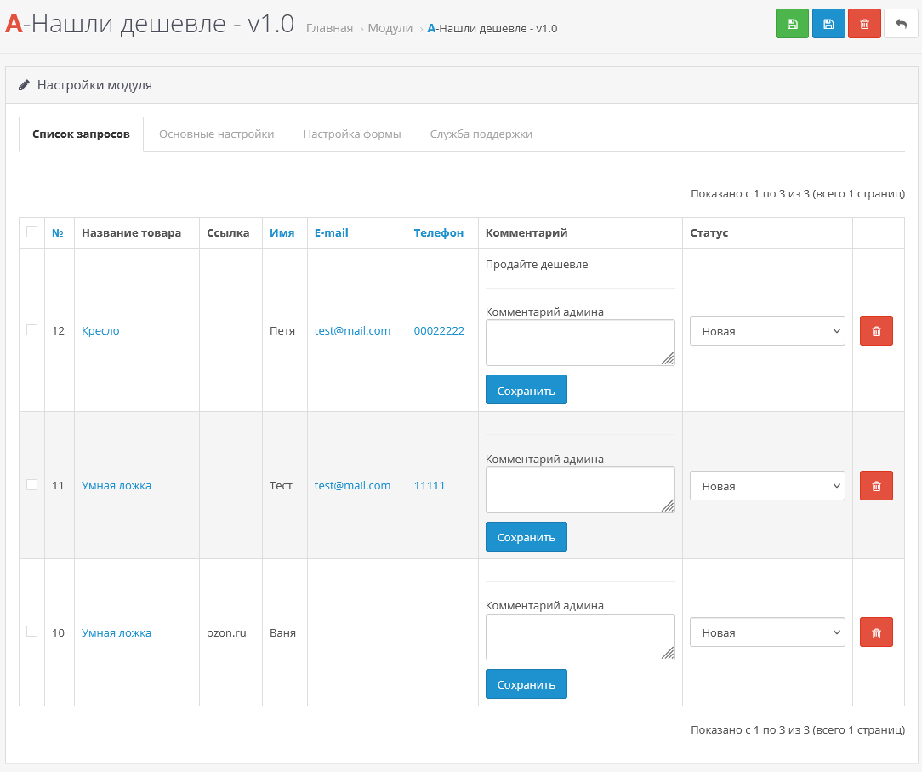Switch to Основные настройки tab
This screenshot has height=772, width=922.
click(216, 134)
